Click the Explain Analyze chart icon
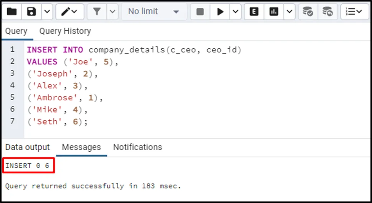Image resolution: width=372 pixels, height=203 pixels. (x=274, y=12)
